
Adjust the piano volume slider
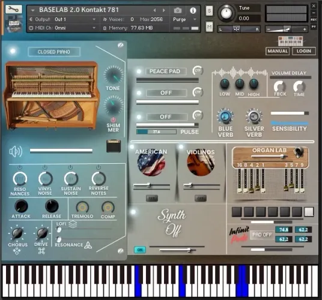point(61,151)
